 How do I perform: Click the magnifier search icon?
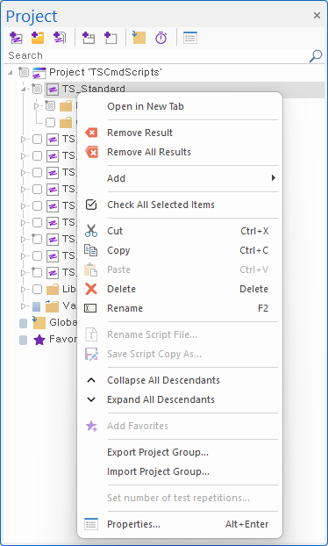(316, 55)
